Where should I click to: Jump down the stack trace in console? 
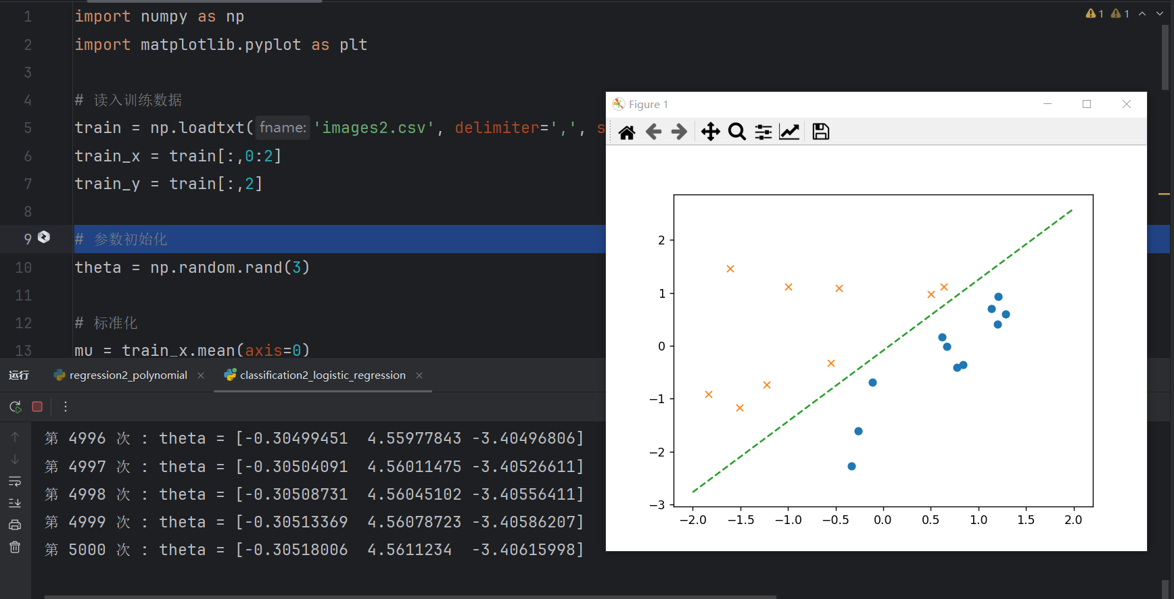(x=15, y=460)
